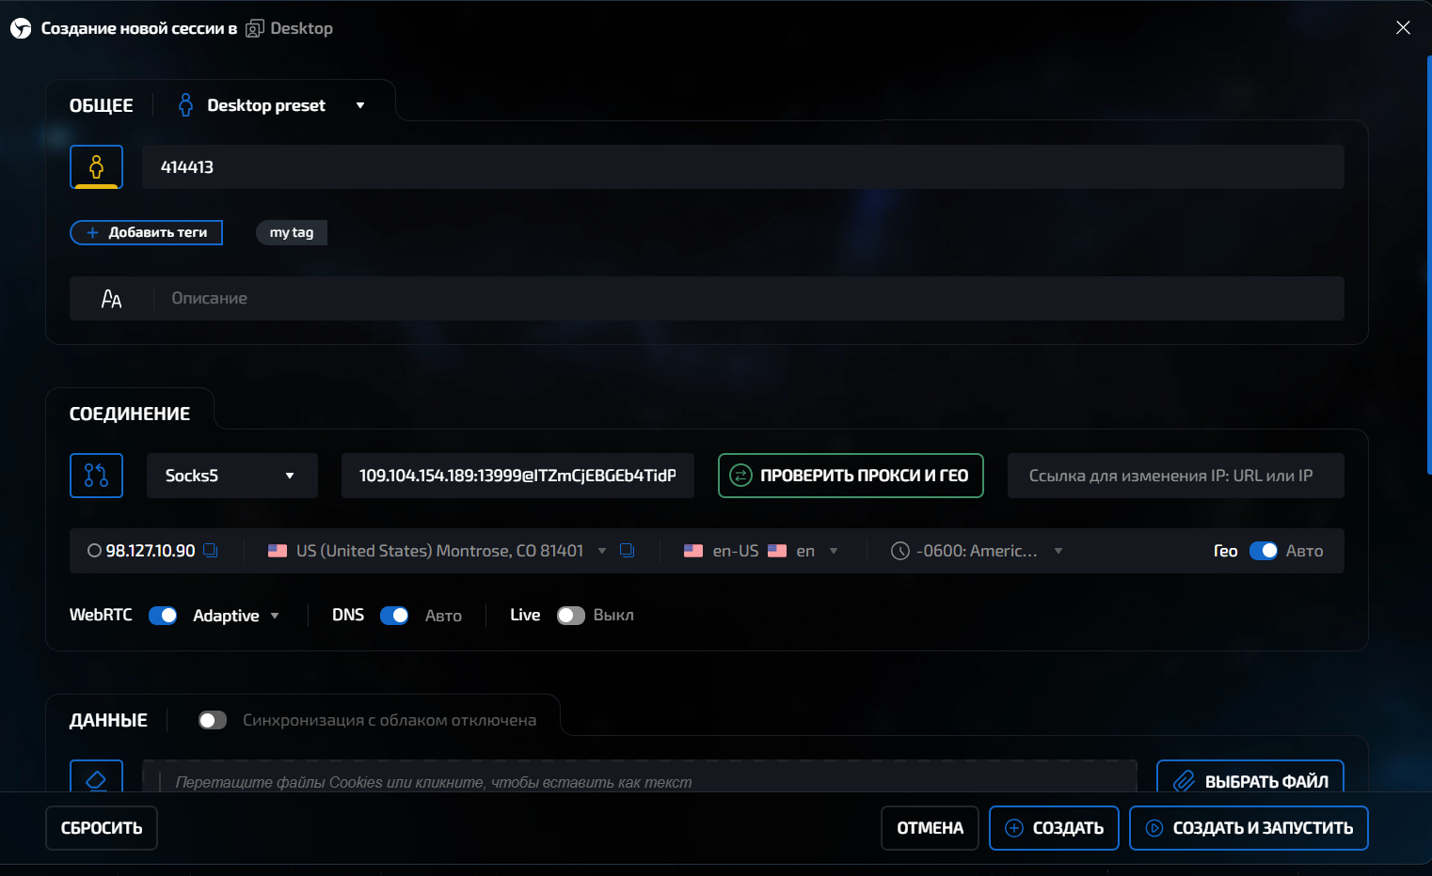Click the yellow profile avatar icon
This screenshot has width=1432, height=876.
click(96, 167)
